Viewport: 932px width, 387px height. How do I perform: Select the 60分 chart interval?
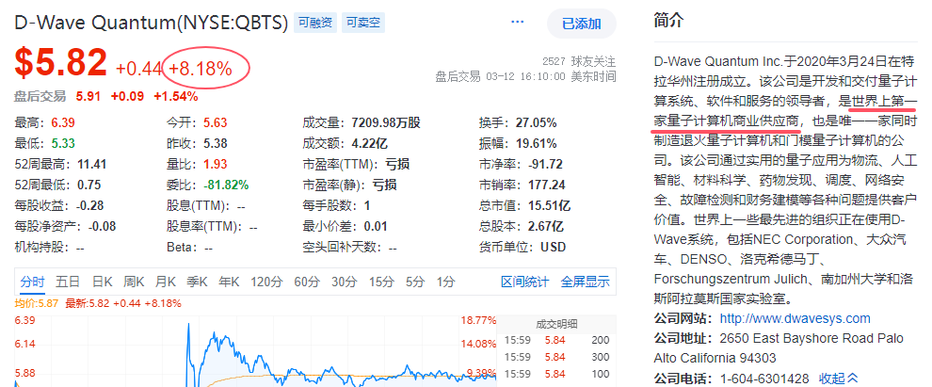pos(307,282)
